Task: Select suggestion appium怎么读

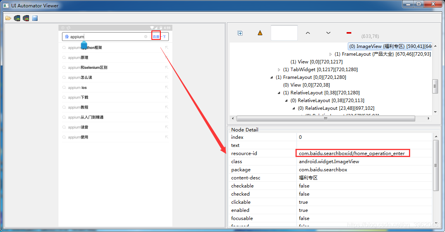Action: 80,77
